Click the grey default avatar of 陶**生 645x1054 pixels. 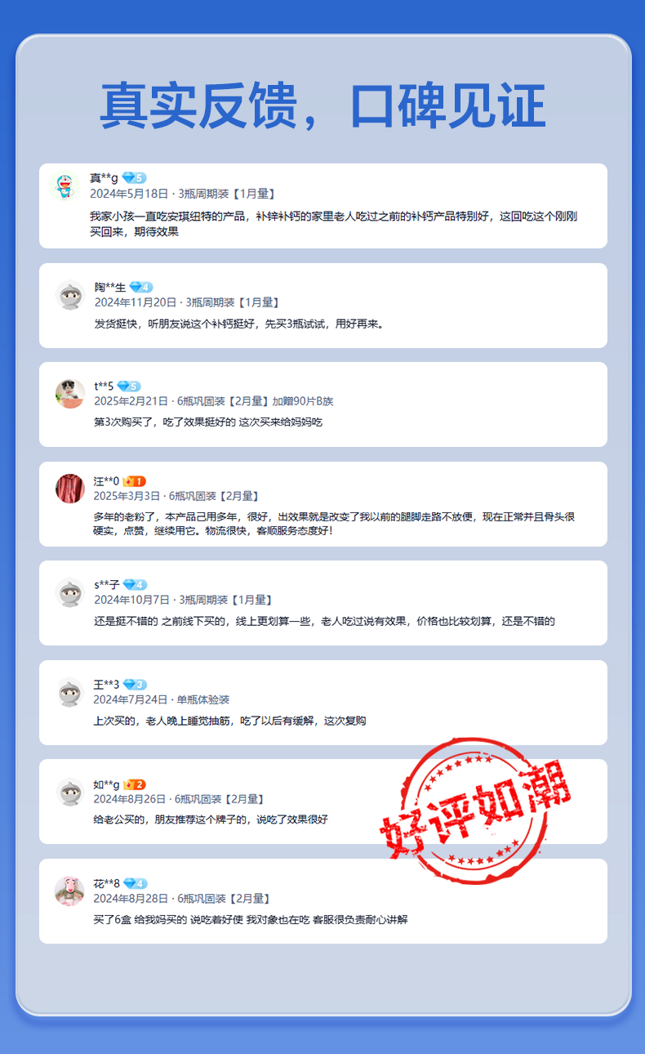(70, 294)
